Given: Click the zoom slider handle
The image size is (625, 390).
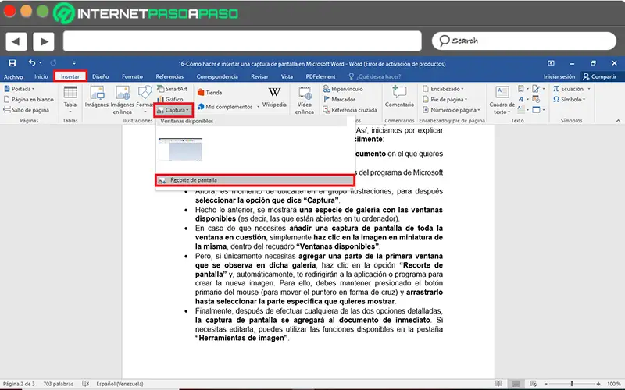Looking at the screenshot, I should click(572, 384).
